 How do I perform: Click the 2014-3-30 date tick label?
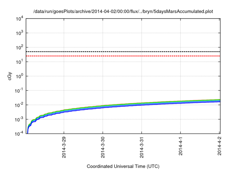click(103, 147)
